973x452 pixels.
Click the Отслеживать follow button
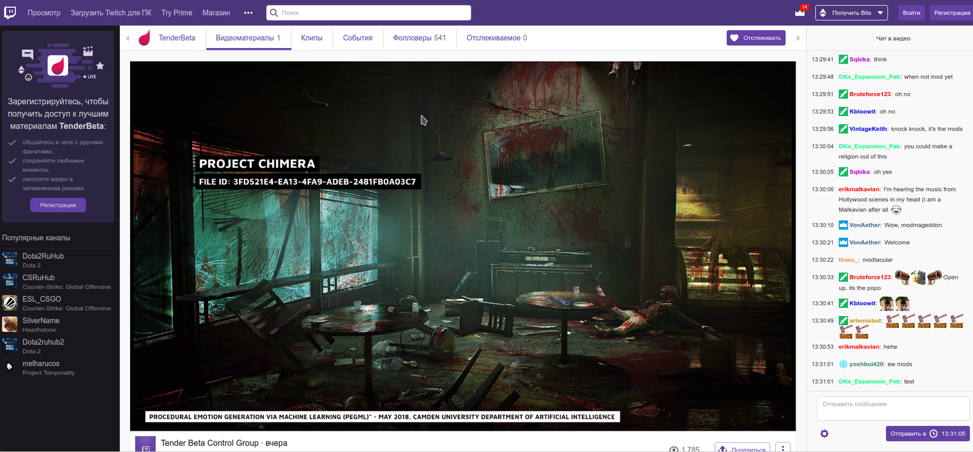(756, 38)
